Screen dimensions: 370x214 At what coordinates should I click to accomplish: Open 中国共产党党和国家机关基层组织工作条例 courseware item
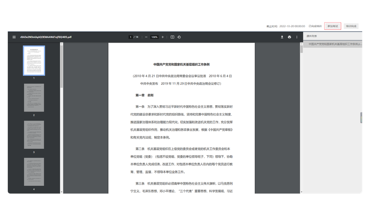(334, 44)
